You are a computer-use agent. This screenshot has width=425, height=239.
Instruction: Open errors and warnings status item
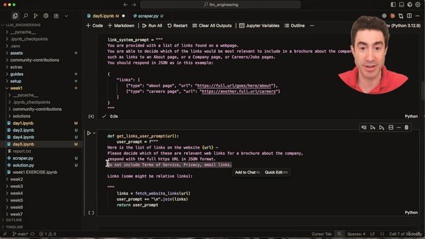(47, 234)
